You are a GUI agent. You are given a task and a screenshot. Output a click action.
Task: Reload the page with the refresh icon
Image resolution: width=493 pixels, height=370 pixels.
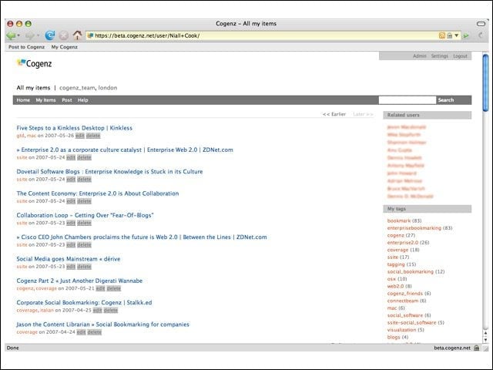[49, 35]
